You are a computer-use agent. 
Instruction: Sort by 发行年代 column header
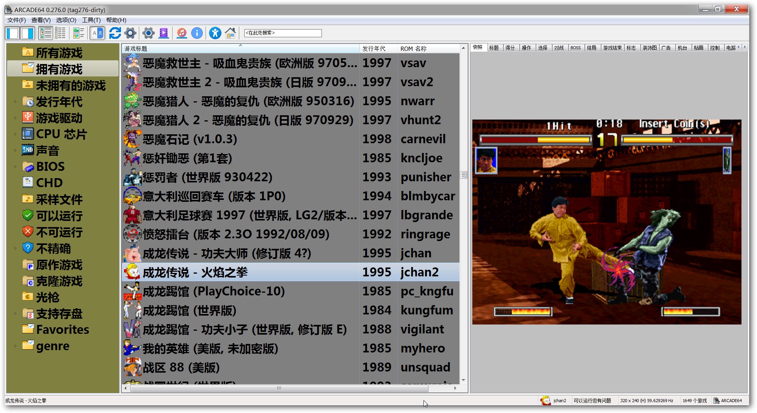pos(378,49)
